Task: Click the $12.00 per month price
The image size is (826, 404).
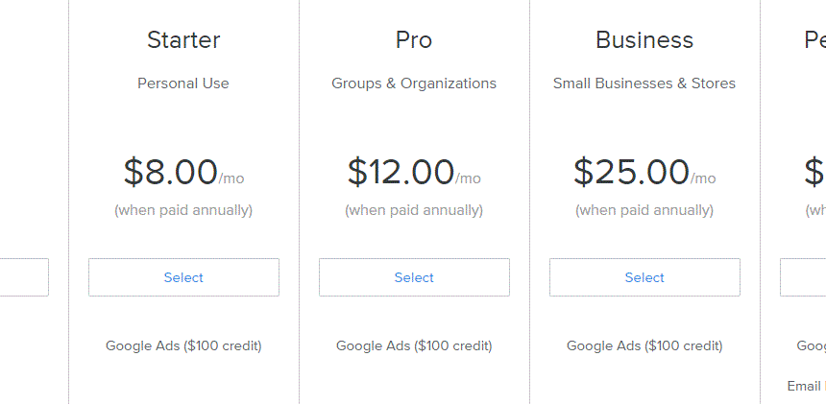Action: tap(414, 173)
